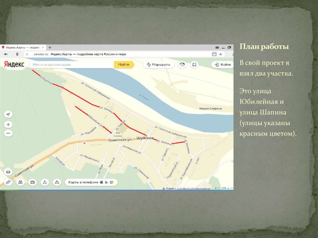Click the Войти sign-in button
This screenshot has width=318, height=238.
(222, 65)
